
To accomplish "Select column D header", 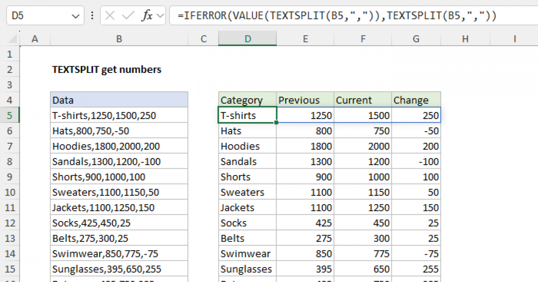I will coord(247,39).
